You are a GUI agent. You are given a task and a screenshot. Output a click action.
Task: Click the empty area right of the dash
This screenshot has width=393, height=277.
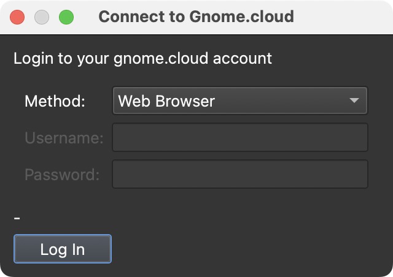[184, 218]
